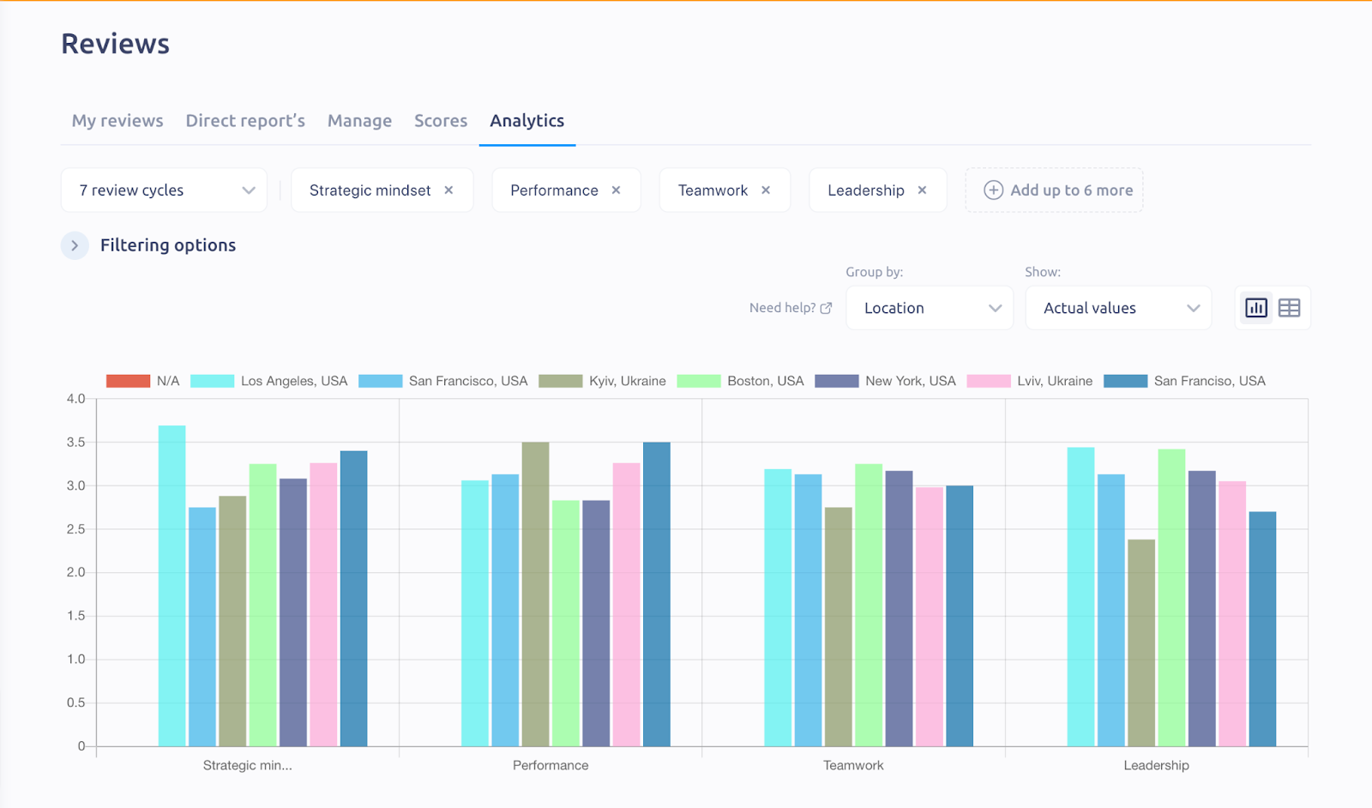Click the external link icon beside Need help
This screenshot has height=808, width=1372.
826,307
